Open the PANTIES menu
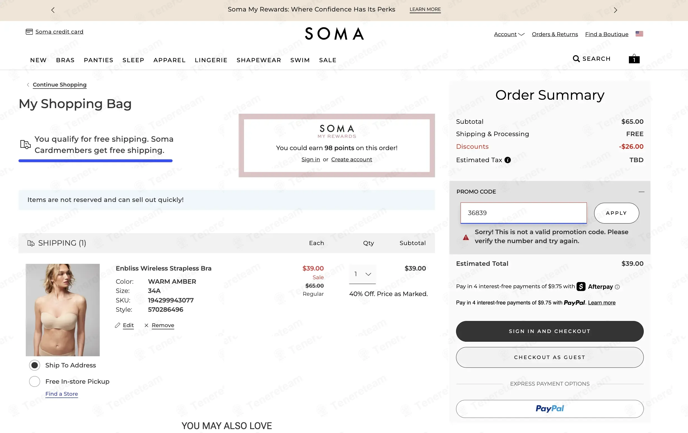Viewport: 688px width, 433px height. (x=98, y=60)
